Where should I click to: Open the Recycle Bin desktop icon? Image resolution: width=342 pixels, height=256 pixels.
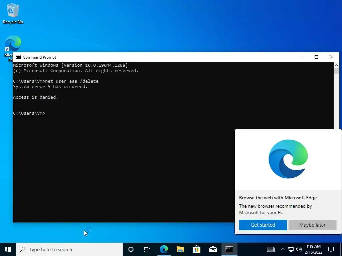[13, 14]
